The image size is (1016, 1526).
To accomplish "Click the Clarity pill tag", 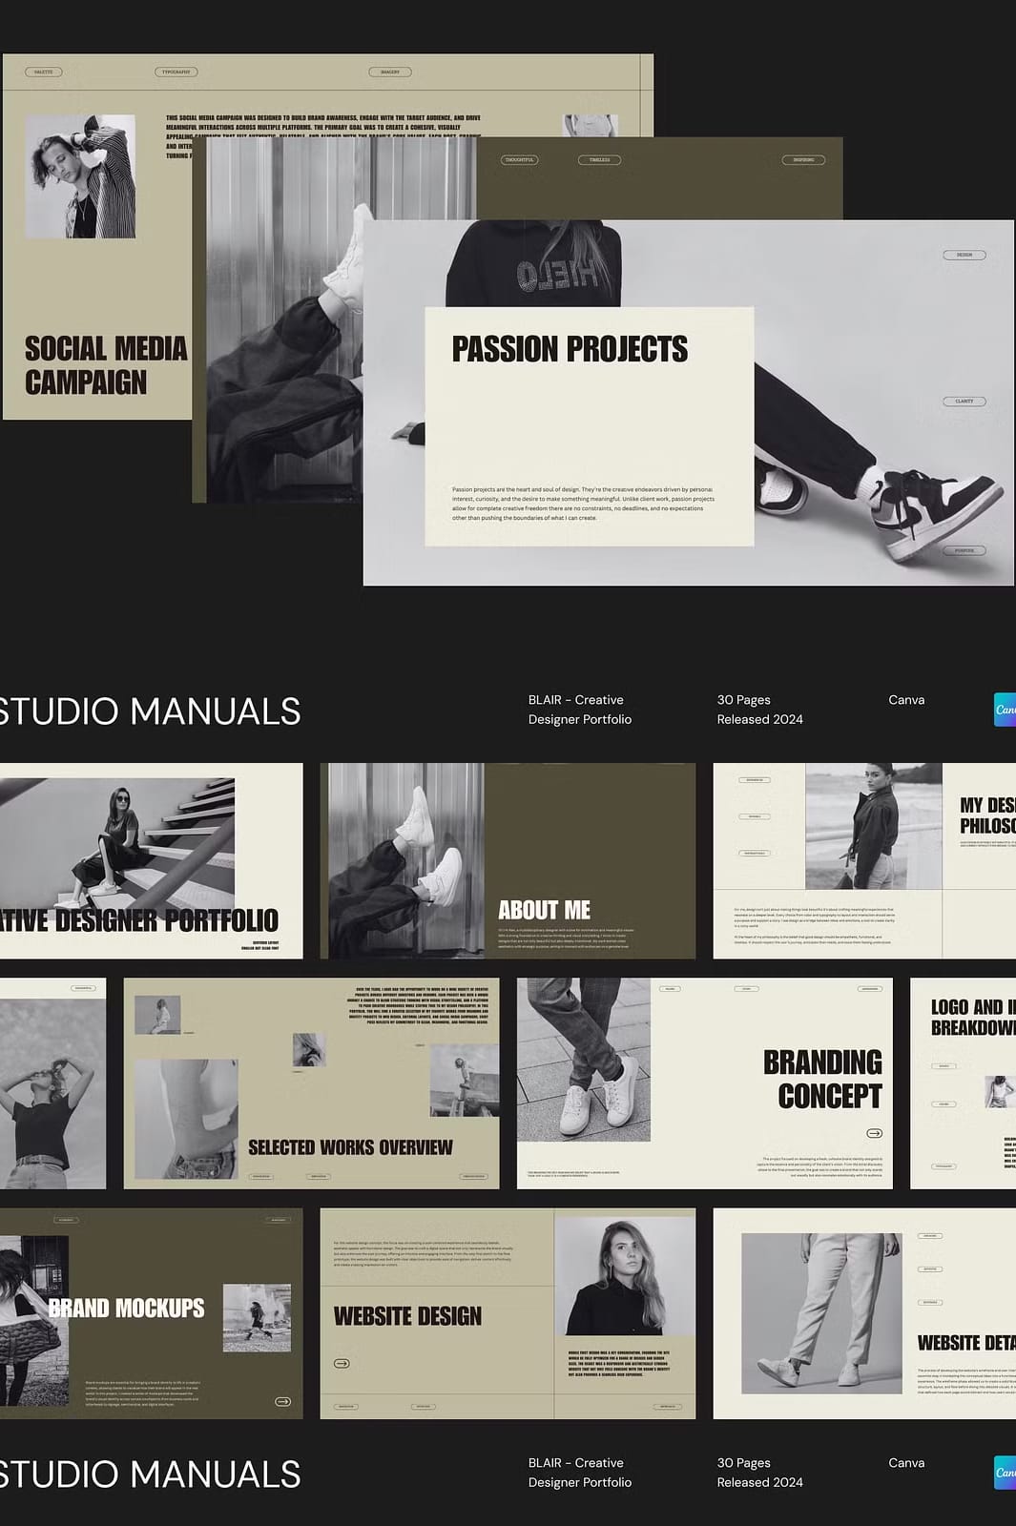I will [x=964, y=402].
